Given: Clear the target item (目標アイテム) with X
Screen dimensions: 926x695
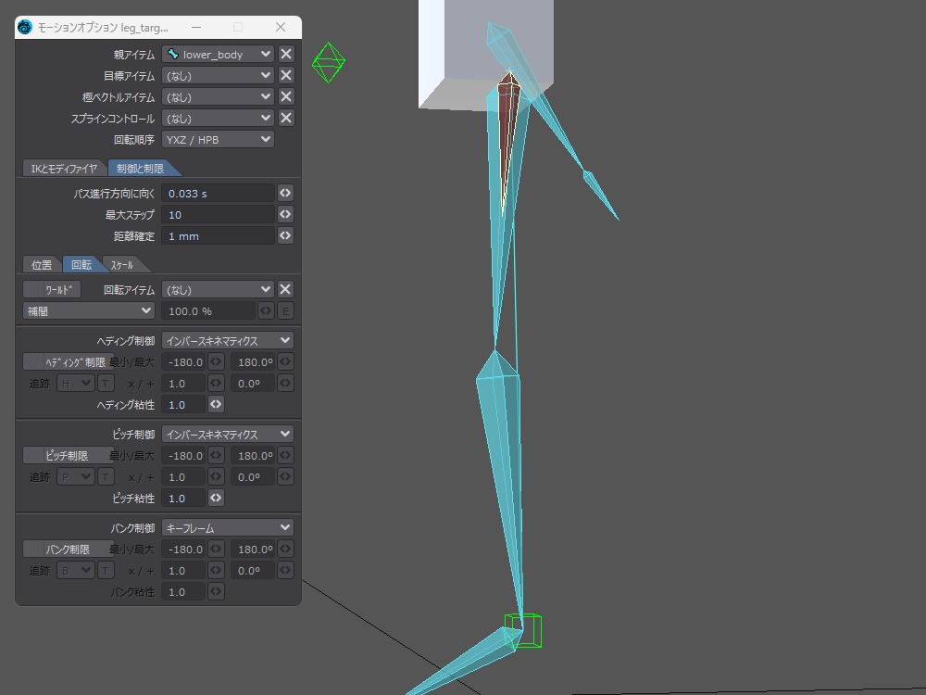Looking at the screenshot, I should (x=286, y=75).
